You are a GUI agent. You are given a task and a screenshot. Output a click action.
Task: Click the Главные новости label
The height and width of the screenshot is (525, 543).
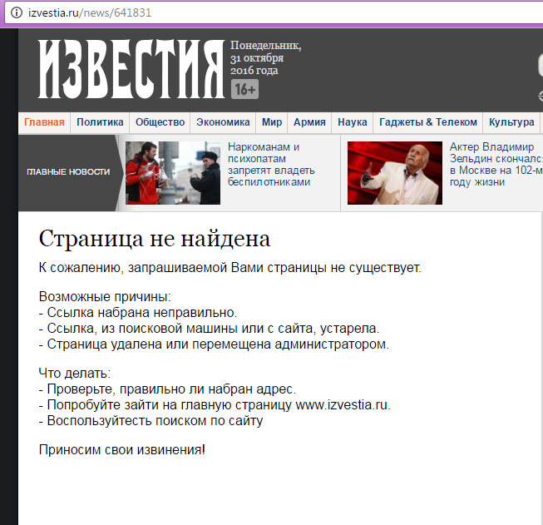coord(68,171)
